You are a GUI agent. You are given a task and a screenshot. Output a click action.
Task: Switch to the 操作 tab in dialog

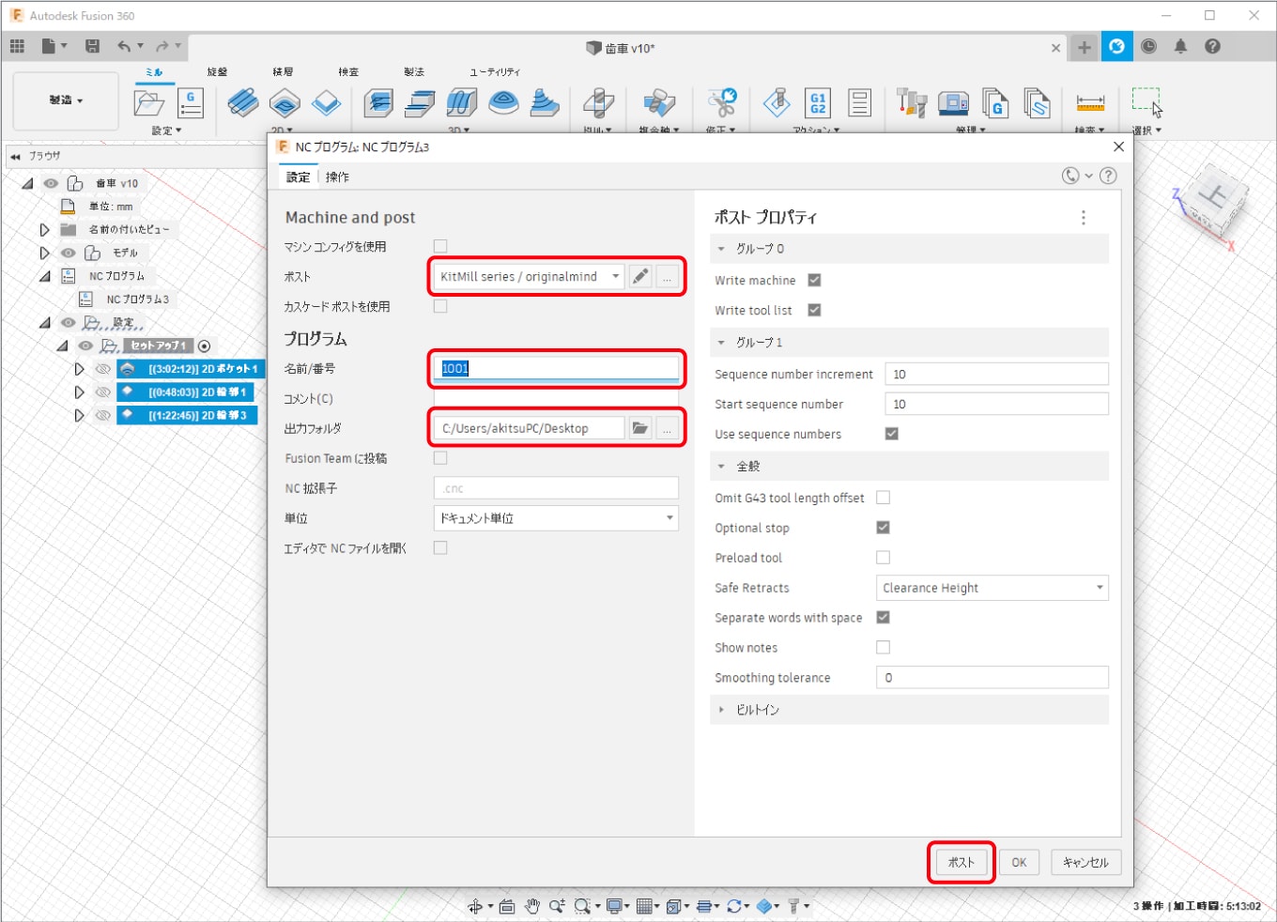(x=337, y=177)
